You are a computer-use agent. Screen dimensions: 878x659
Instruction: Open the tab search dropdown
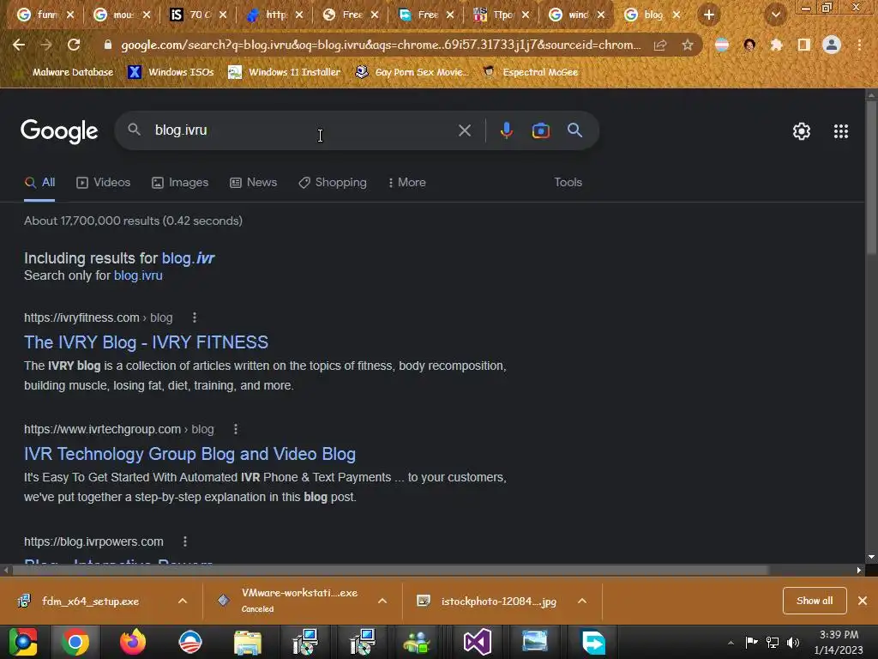(775, 15)
